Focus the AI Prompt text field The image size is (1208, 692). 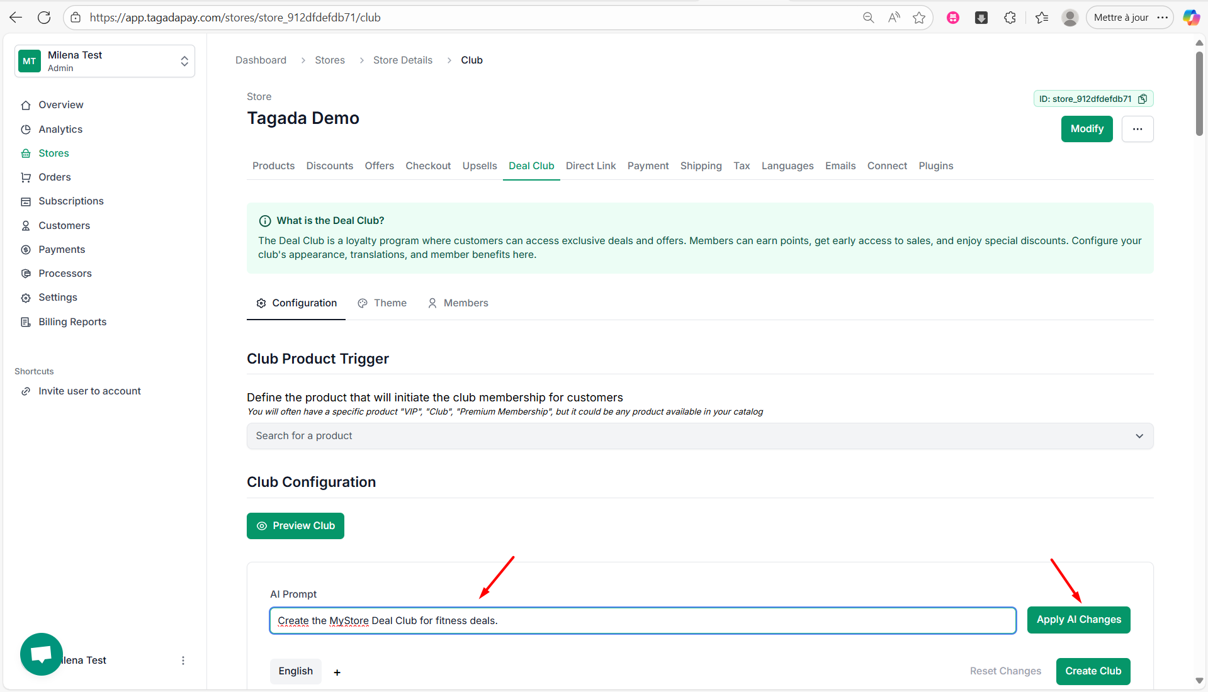pyautogui.click(x=643, y=621)
